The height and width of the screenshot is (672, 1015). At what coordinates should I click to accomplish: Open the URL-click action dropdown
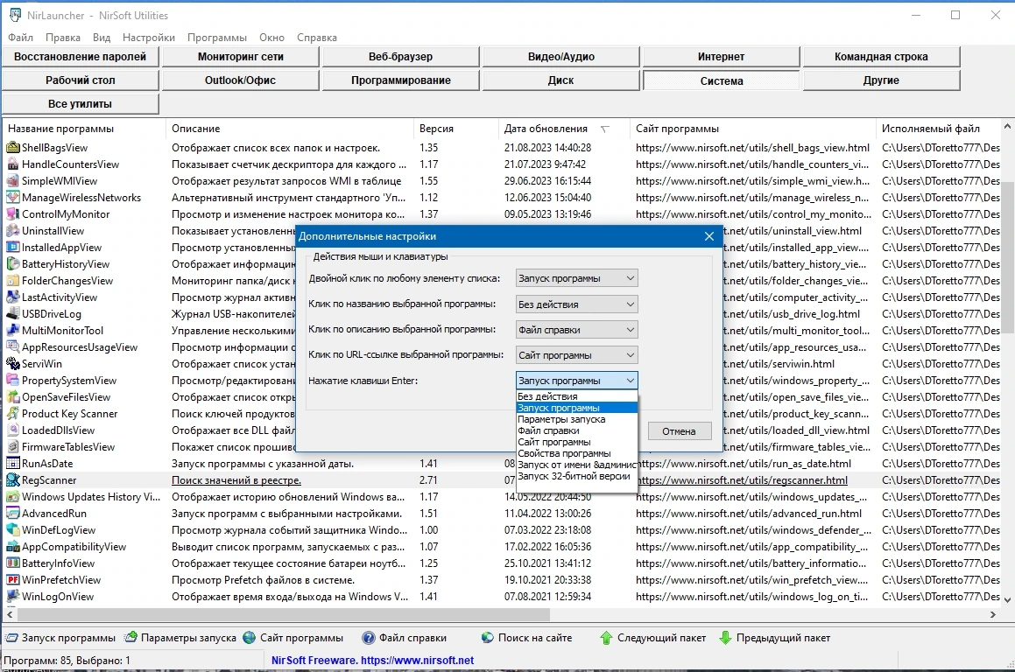pyautogui.click(x=577, y=355)
